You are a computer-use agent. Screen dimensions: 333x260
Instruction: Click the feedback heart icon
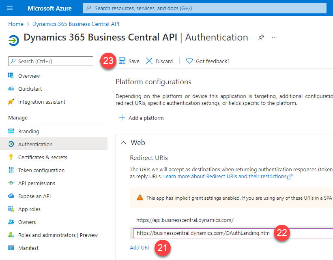click(x=189, y=61)
